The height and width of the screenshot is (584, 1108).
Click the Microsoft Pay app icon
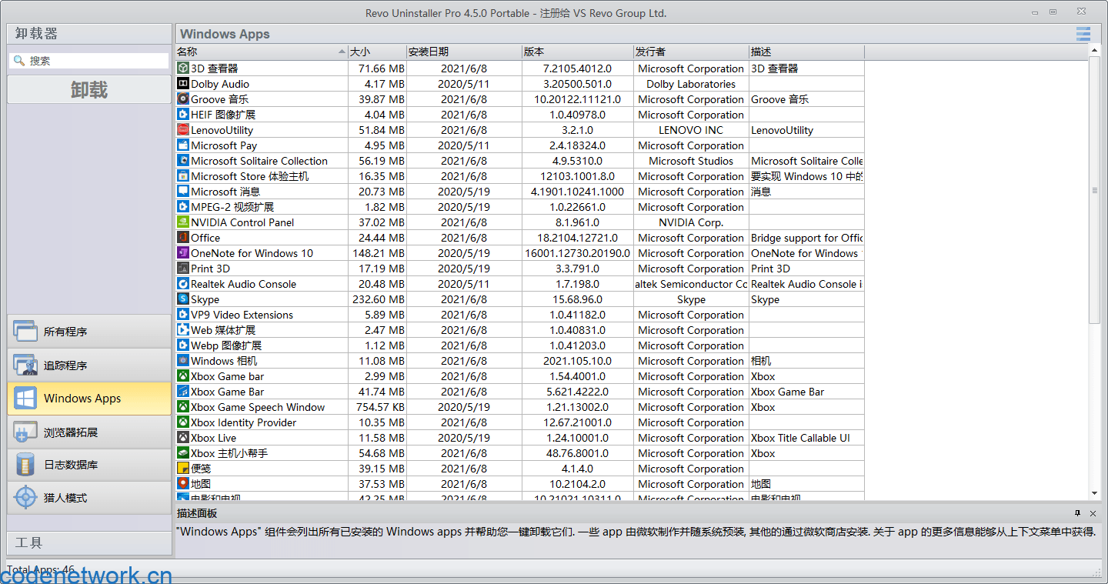(183, 145)
